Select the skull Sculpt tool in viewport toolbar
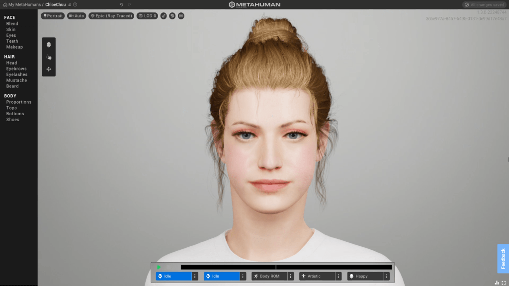 point(49,45)
